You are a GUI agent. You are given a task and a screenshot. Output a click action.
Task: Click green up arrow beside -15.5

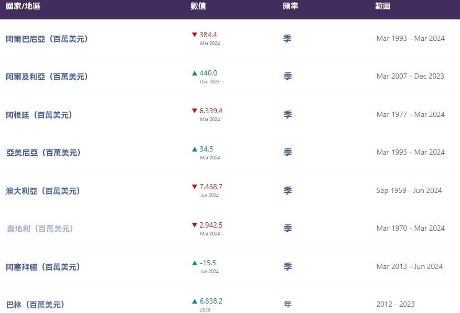point(194,263)
